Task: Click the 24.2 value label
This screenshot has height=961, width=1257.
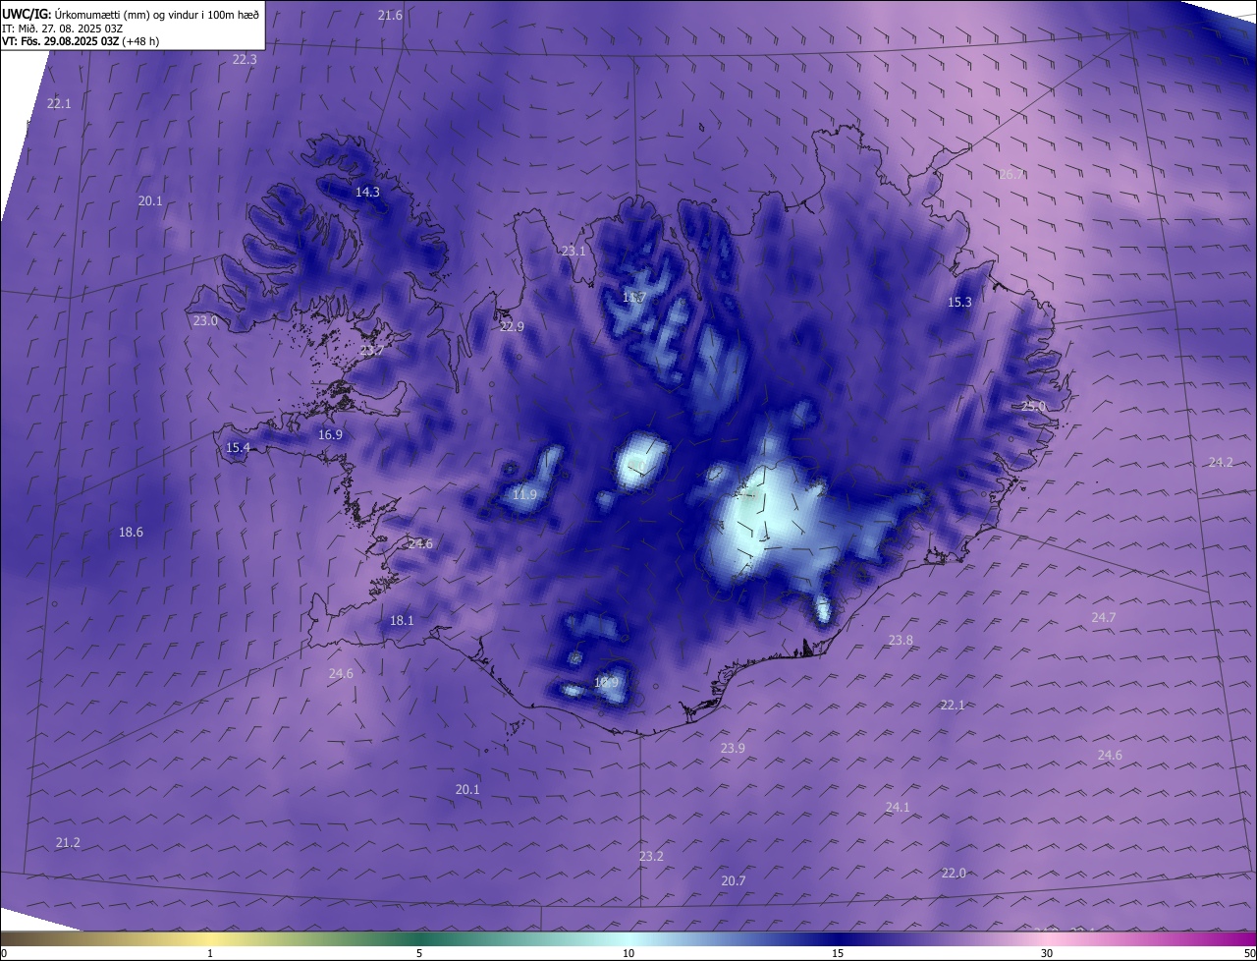Action: (1221, 462)
